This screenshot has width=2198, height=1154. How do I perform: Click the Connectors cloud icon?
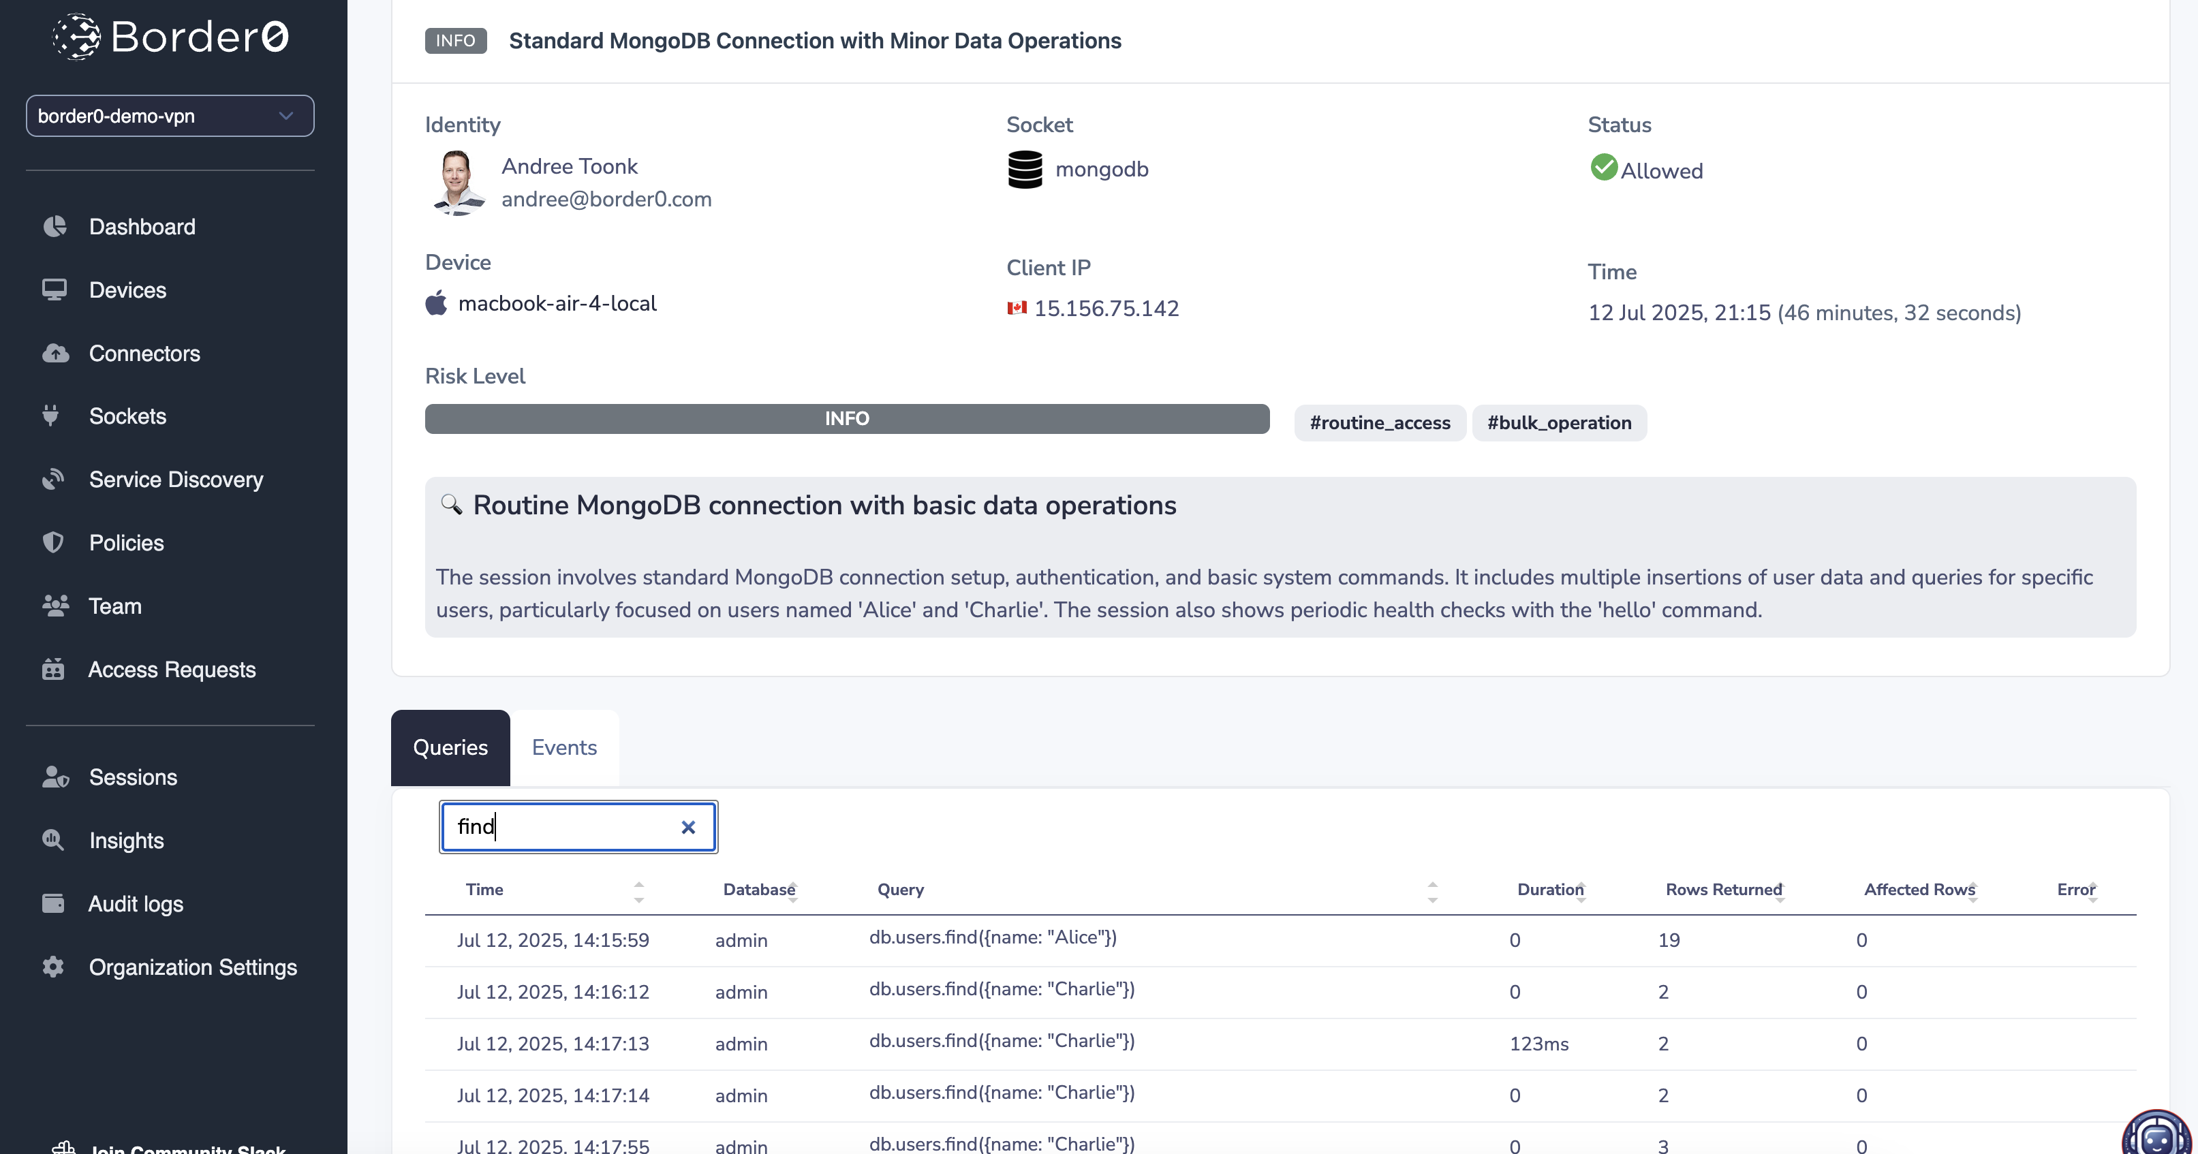click(x=55, y=353)
